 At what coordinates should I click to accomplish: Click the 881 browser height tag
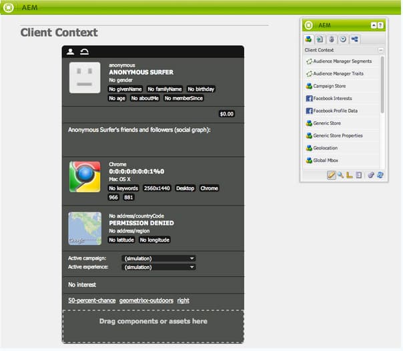(x=129, y=198)
